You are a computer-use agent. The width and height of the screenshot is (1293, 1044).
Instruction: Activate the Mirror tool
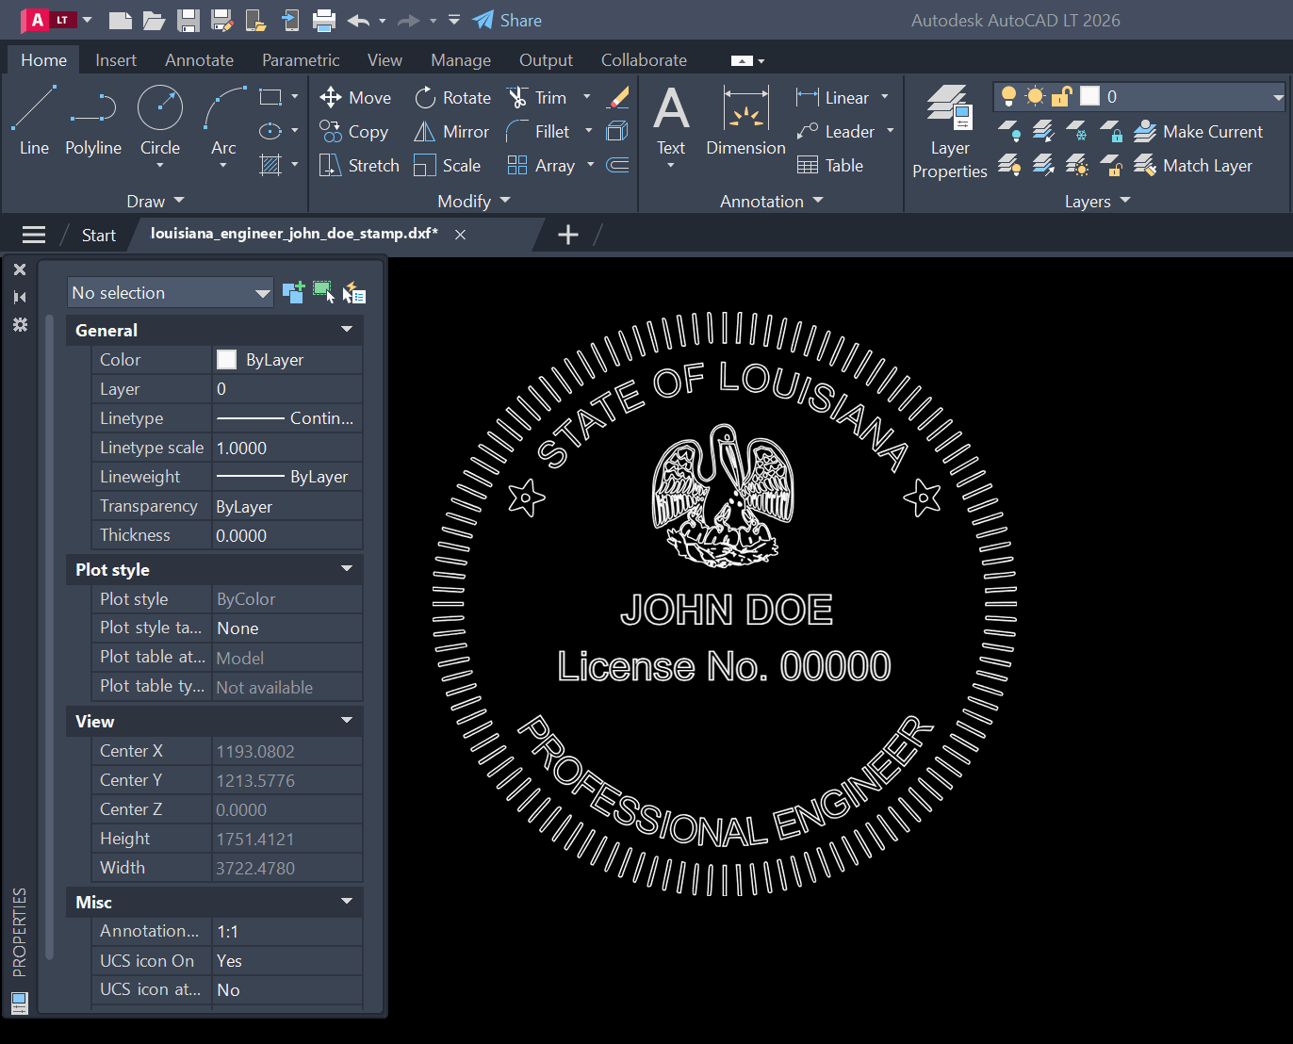[x=452, y=132]
